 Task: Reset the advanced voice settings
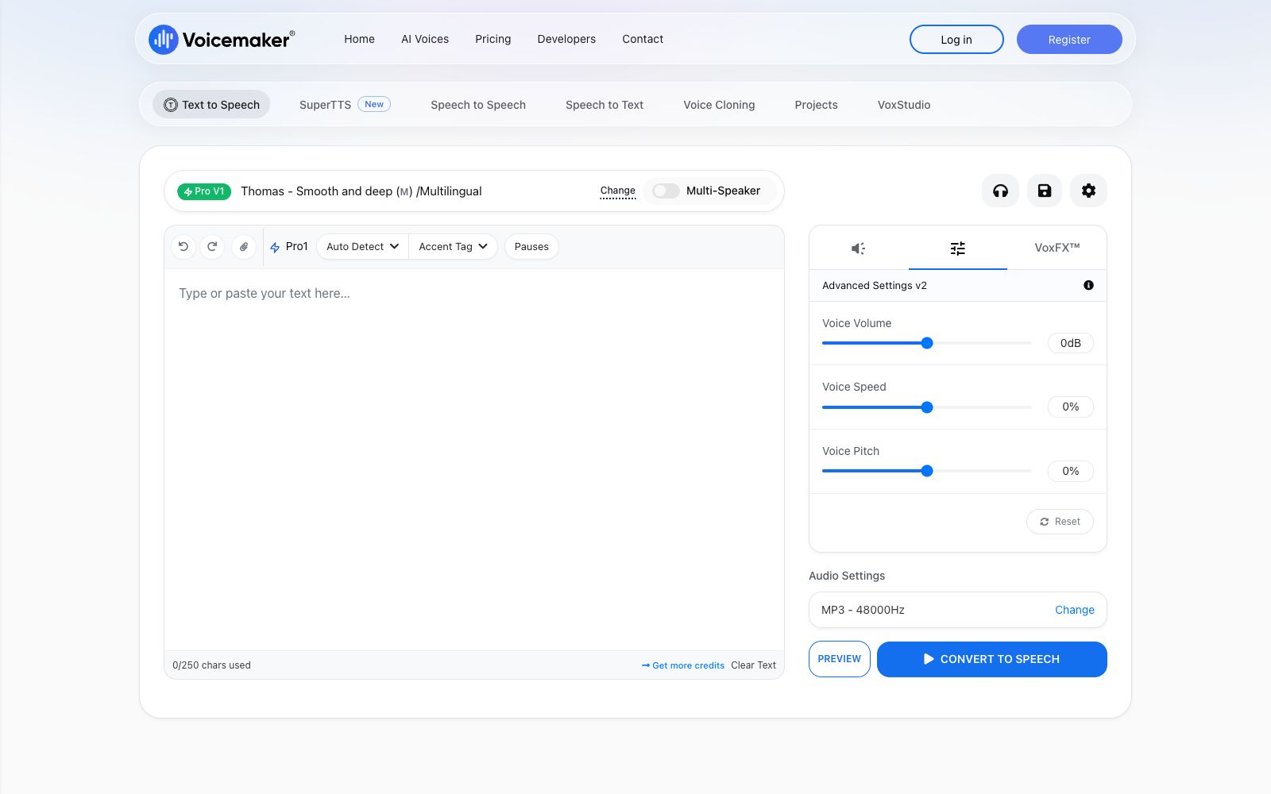(1060, 522)
